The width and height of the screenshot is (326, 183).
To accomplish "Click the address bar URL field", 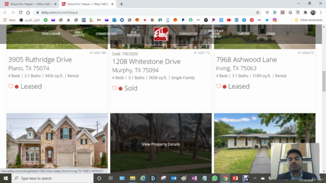I will pos(146,12).
